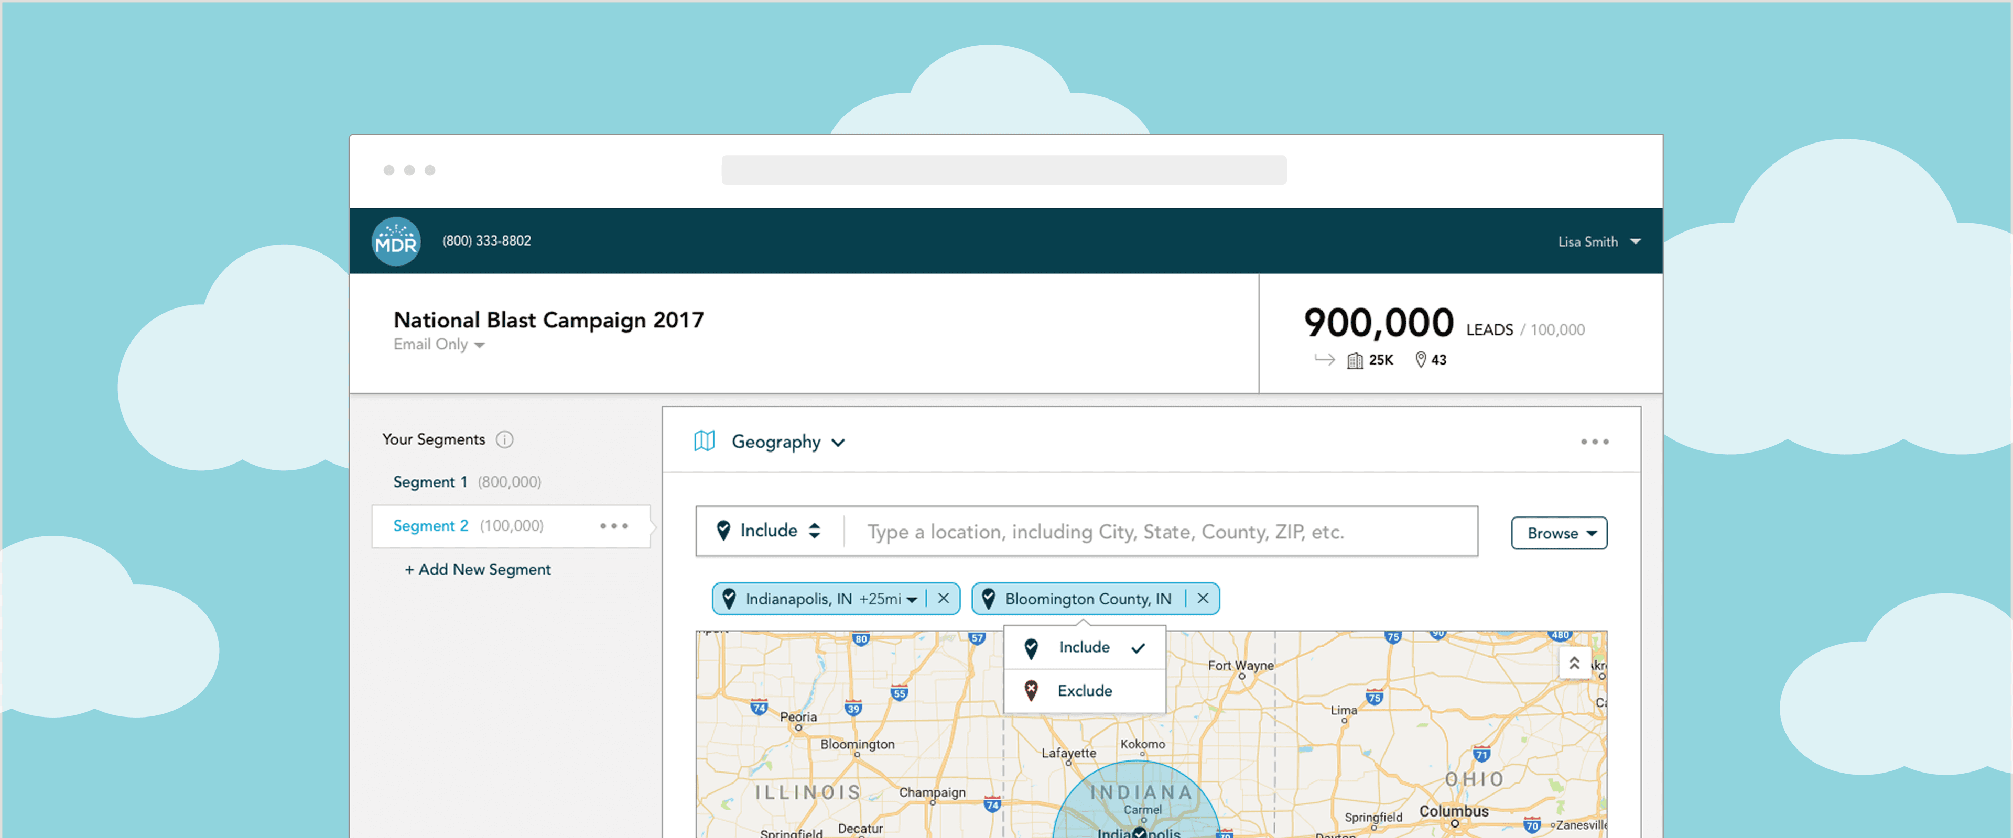
Task: Choose Include in the popup menu
Action: coord(1085,647)
